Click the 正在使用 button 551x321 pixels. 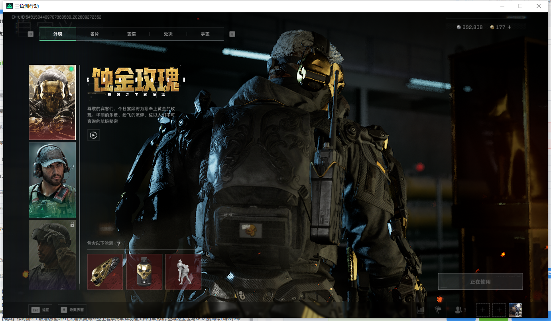[480, 282]
